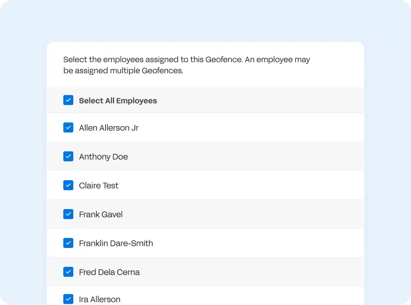The image size is (411, 305).
Task: Toggle Claire Test's geofence assignment
Action: point(68,185)
